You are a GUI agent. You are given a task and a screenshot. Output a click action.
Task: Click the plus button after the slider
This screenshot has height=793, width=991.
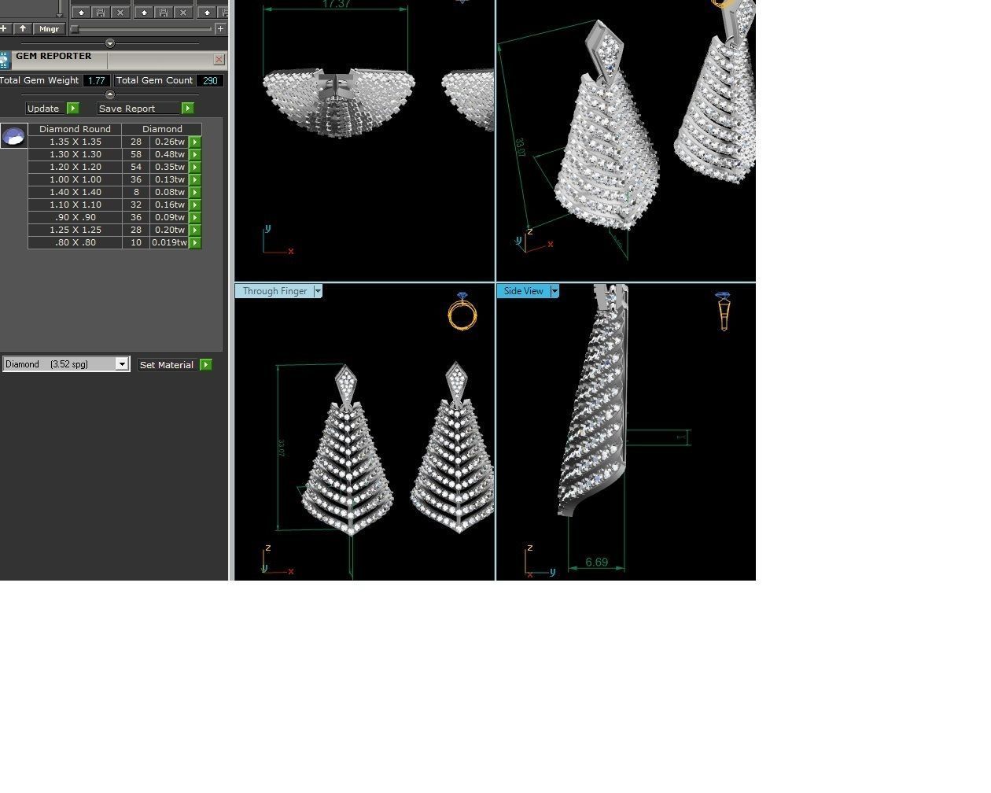(220, 28)
